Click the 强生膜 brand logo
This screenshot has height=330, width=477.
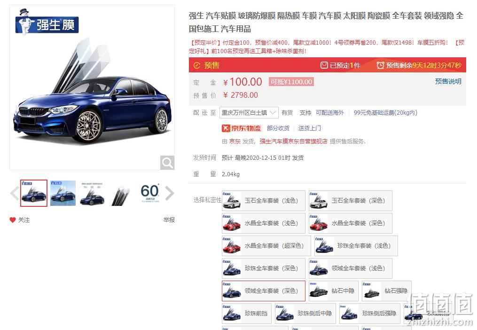coord(47,22)
